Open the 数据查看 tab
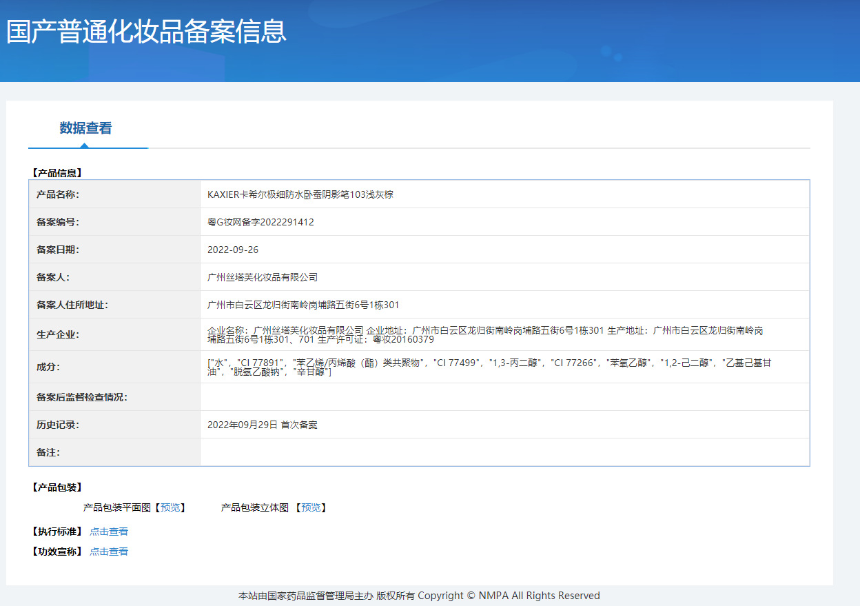860x606 pixels. 85,128
